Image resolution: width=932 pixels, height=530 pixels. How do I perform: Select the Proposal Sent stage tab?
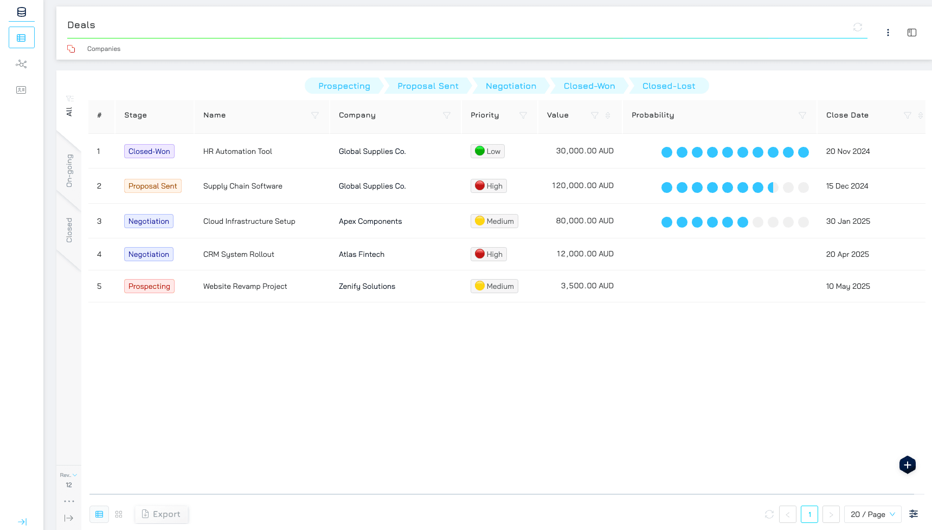428,86
